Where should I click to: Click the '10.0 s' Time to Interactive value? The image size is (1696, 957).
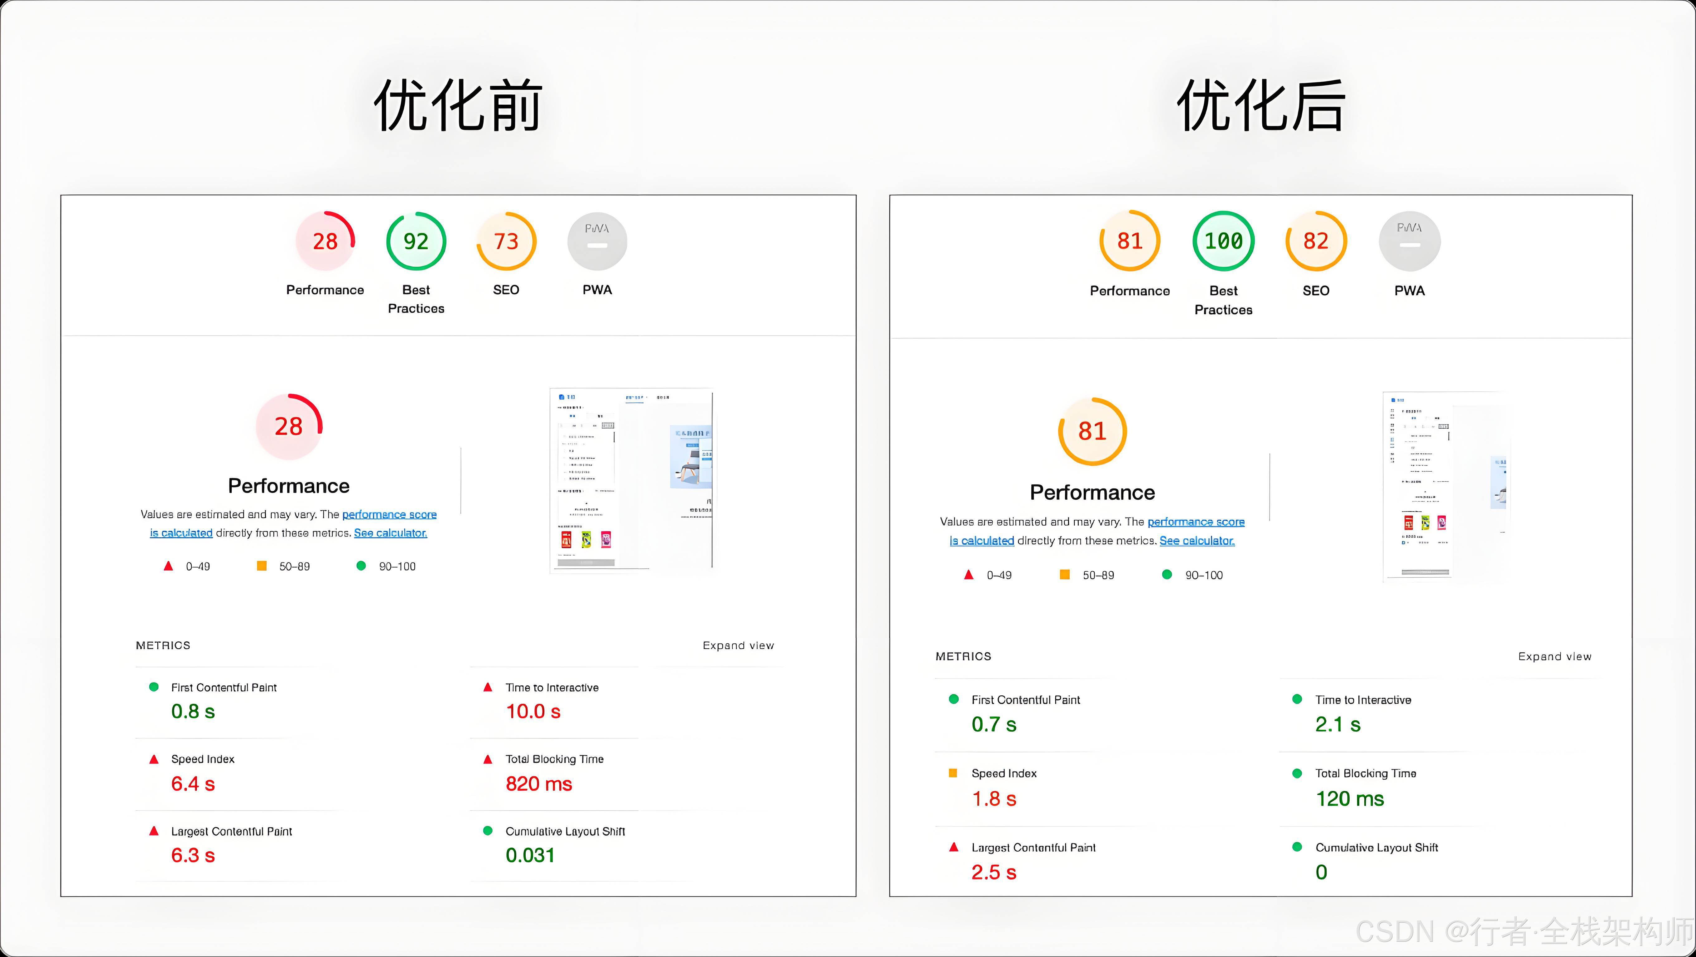coord(533,711)
